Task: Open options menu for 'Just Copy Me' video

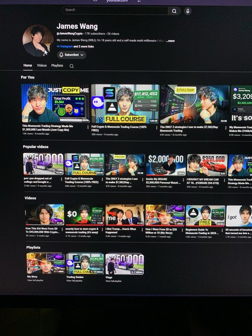Action: (x=88, y=127)
